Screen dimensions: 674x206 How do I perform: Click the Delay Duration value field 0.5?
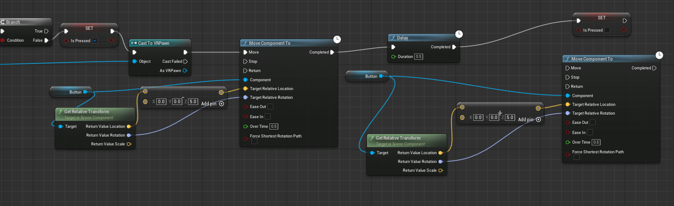419,57
